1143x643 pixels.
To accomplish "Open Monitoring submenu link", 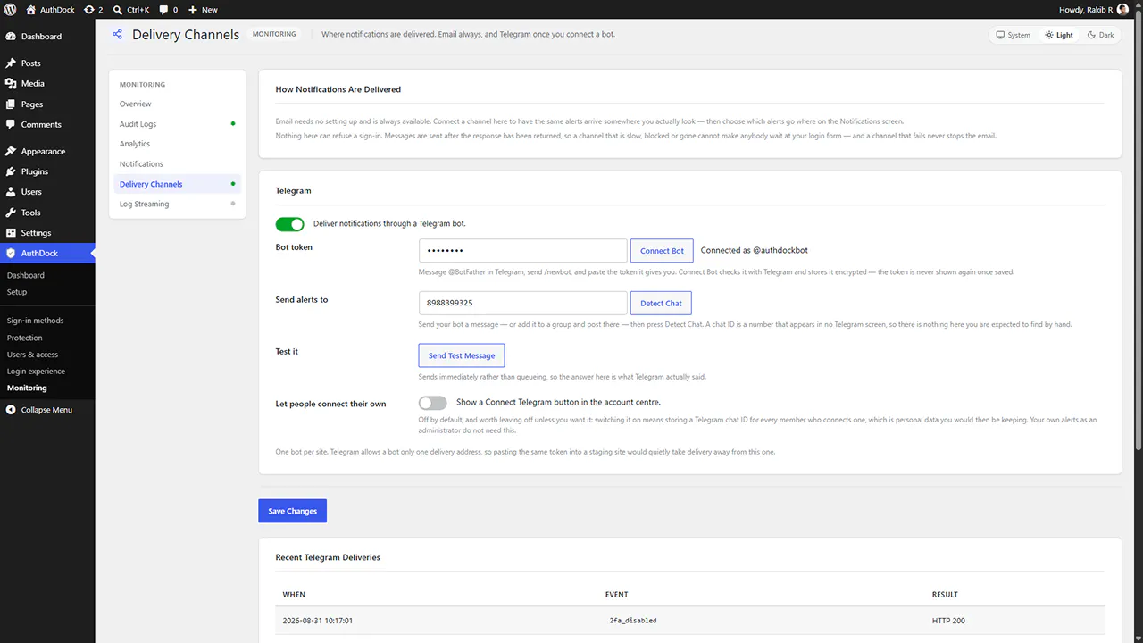I will (x=27, y=388).
